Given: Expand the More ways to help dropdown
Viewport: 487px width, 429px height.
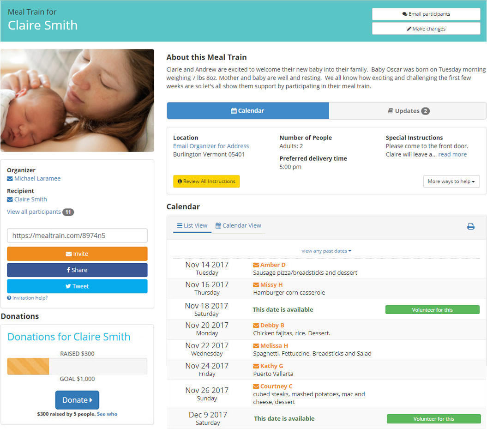Looking at the screenshot, I should pyautogui.click(x=451, y=181).
